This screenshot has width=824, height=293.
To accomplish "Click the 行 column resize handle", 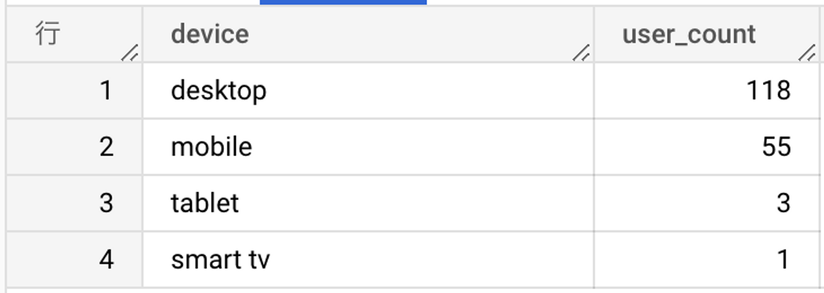I will pyautogui.click(x=130, y=53).
